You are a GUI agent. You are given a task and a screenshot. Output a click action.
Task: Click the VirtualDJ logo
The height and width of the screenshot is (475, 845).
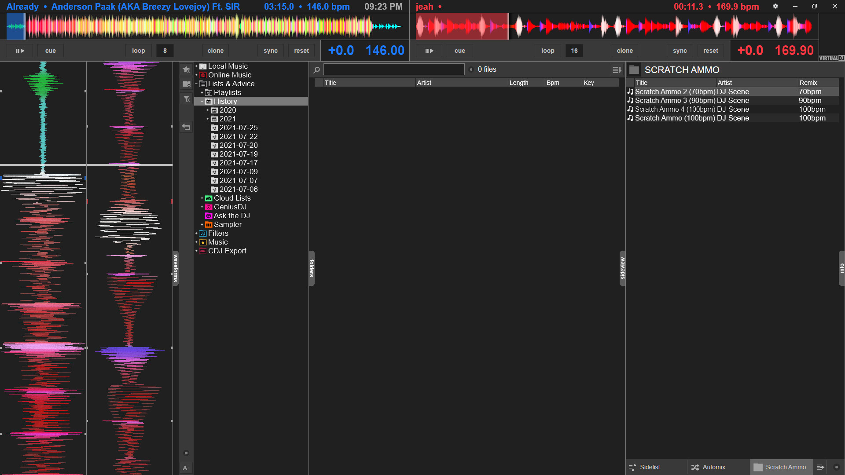click(831, 58)
